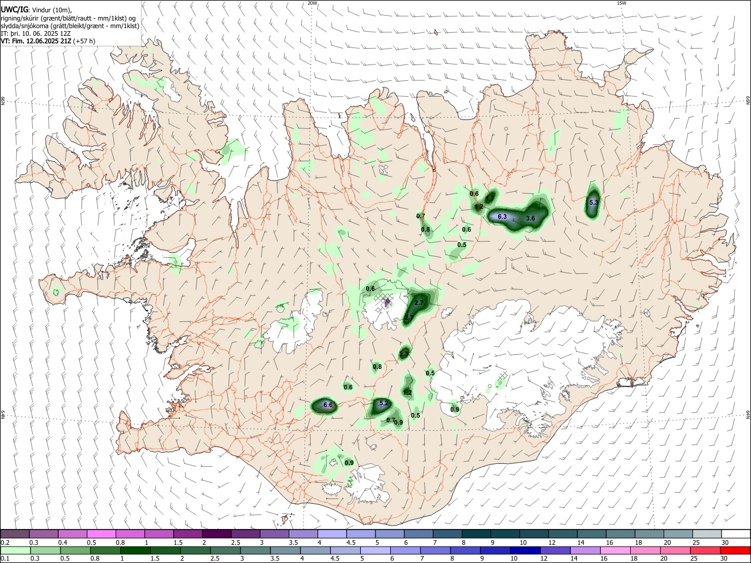The height and width of the screenshot is (563, 751).
Task: Select the 5.3 precipitation value in the east
Action: (x=593, y=202)
